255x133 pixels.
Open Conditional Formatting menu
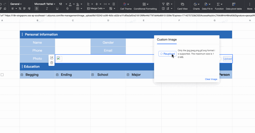click(x=145, y=6)
